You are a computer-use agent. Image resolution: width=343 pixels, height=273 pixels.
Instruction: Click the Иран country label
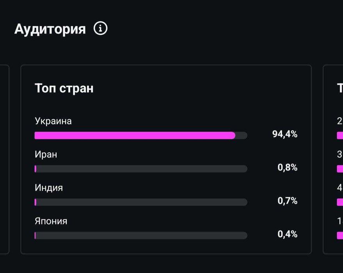(x=46, y=154)
